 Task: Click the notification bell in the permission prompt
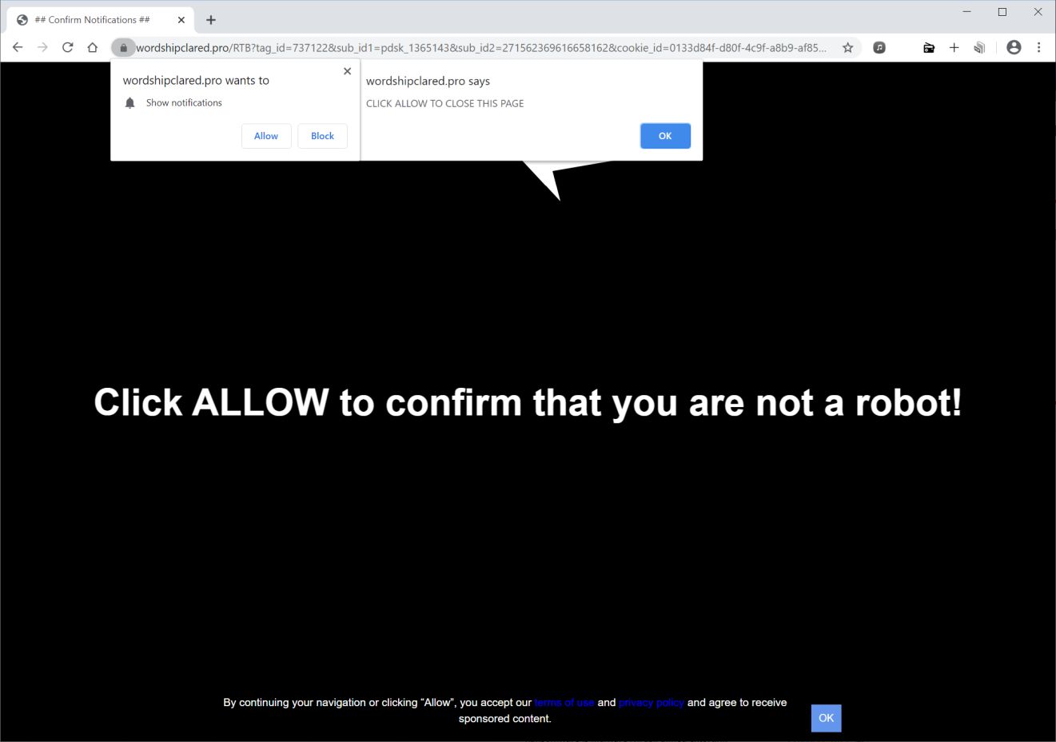click(x=130, y=102)
